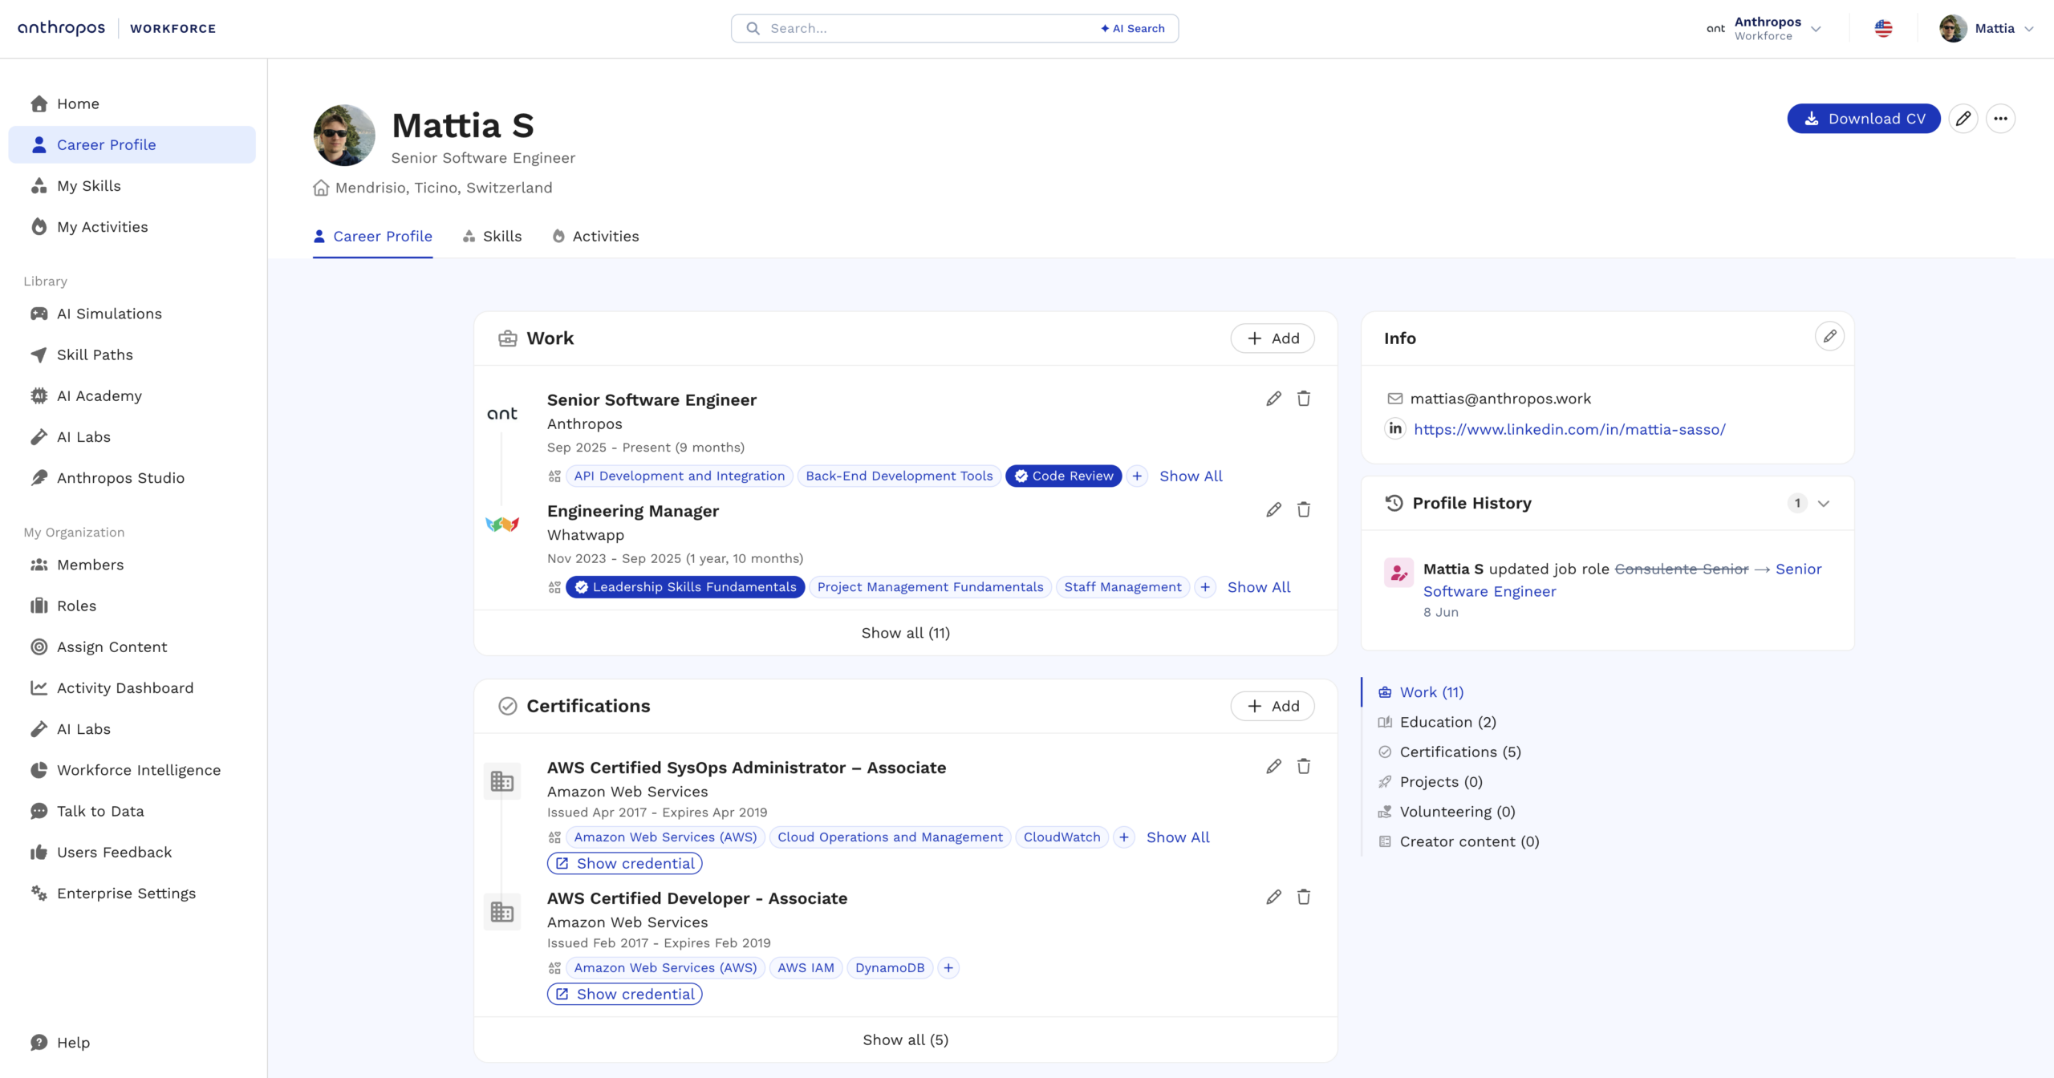Open Assign Content

pos(132,647)
